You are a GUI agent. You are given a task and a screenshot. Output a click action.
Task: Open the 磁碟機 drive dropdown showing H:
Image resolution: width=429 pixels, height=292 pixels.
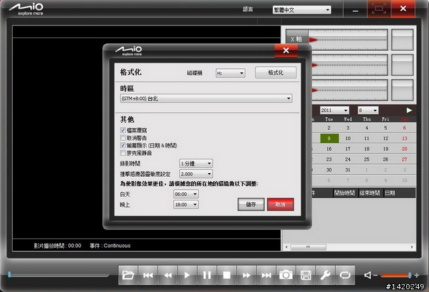coord(231,73)
